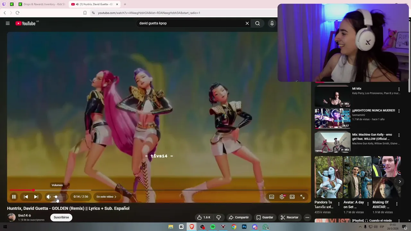Open Brave browser from the taskbar
The width and height of the screenshot is (411, 231).
[x=192, y=227]
